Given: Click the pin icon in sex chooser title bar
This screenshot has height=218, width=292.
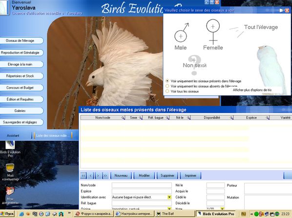Looking at the screenshot, I should [281, 10].
